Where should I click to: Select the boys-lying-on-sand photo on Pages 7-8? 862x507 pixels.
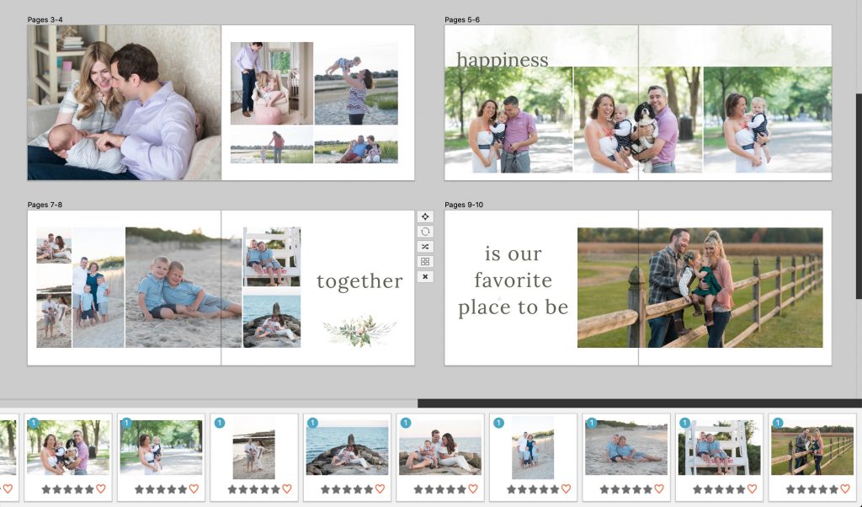[x=184, y=287]
